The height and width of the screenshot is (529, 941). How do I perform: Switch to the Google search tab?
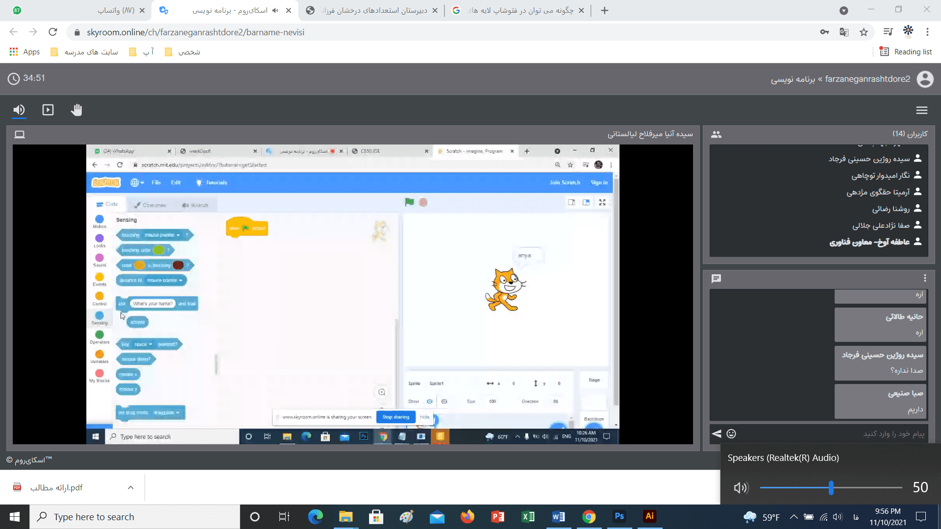(x=518, y=10)
